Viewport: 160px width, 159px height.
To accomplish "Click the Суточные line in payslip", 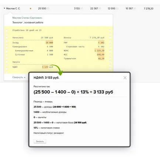I will [x=34, y=54].
